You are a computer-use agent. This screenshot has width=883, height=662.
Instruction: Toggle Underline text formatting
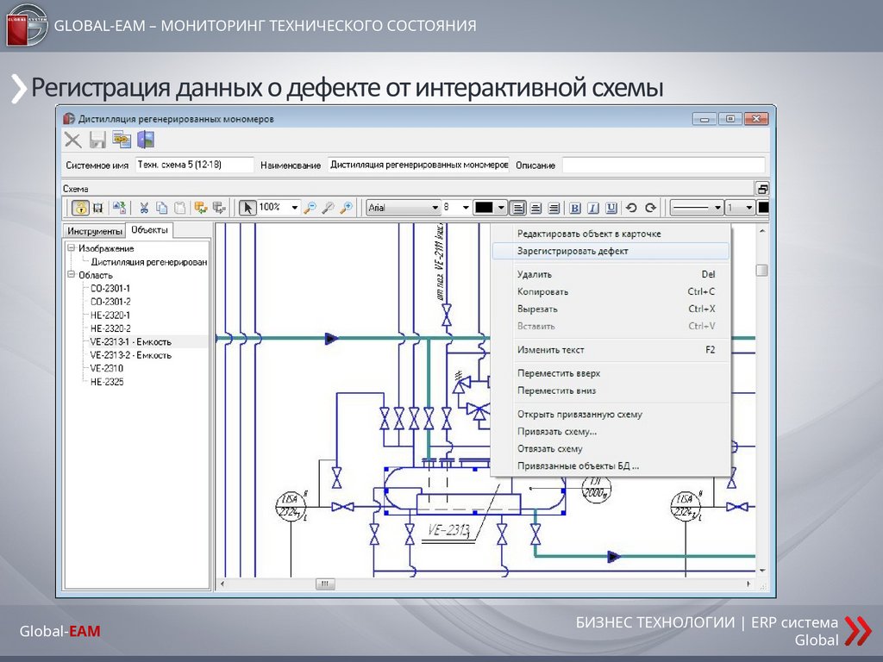coord(611,208)
